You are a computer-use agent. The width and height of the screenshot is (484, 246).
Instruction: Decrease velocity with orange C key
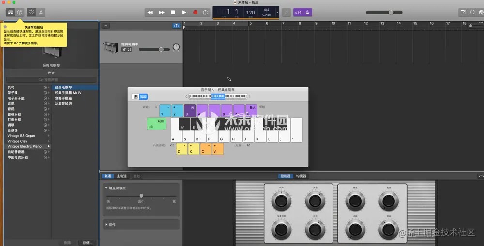pos(206,148)
